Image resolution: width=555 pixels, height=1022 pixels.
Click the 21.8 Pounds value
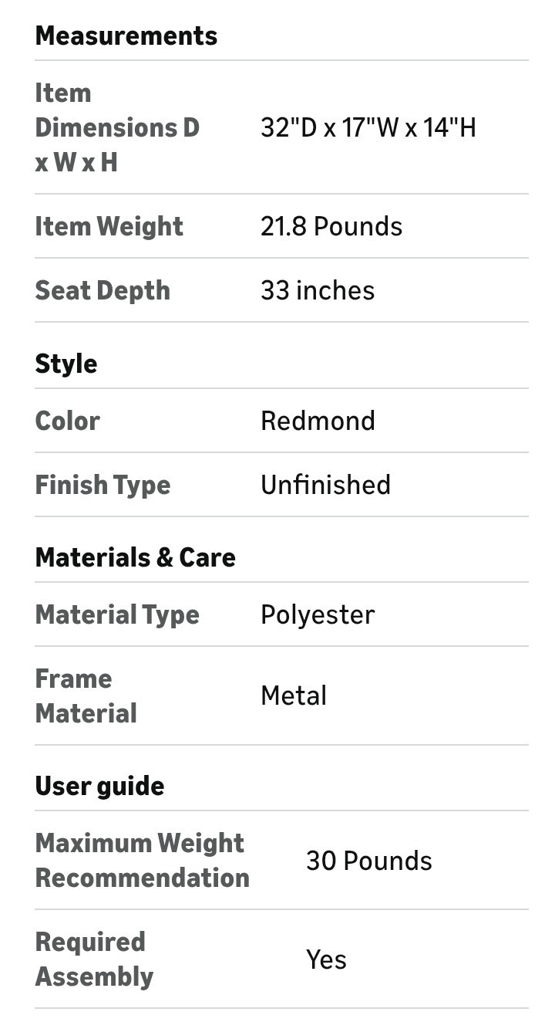[331, 226]
